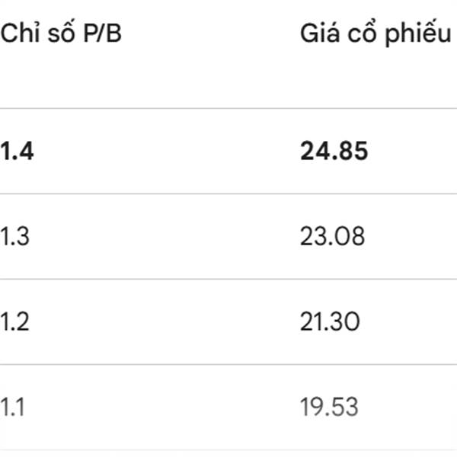Click the "Chỉ số P/B" column header
The height and width of the screenshot is (457, 457).
[61, 35]
